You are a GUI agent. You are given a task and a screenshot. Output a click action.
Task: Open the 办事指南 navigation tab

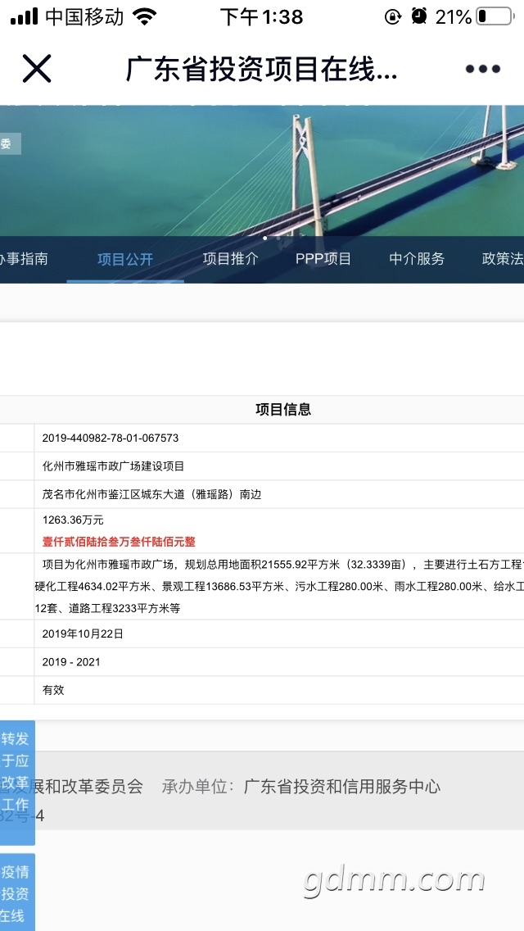click(x=24, y=259)
